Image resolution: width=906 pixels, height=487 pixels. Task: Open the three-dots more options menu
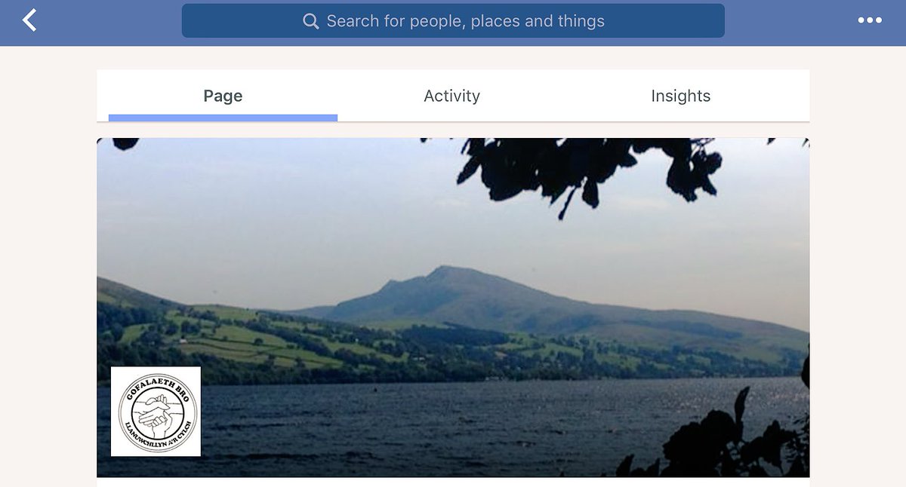pyautogui.click(x=870, y=20)
